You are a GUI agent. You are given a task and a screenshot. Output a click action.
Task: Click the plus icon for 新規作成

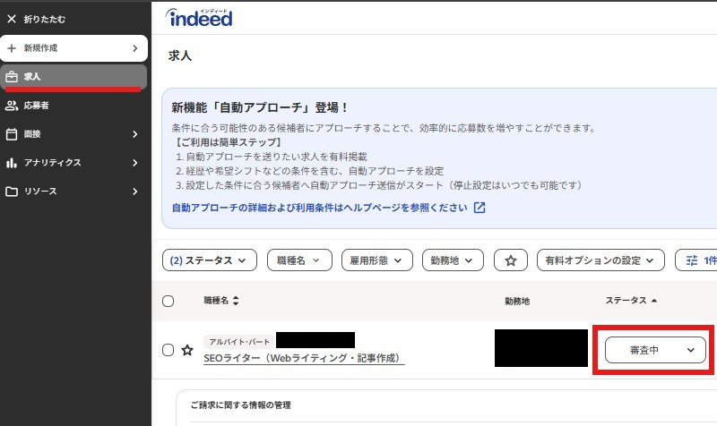12,47
